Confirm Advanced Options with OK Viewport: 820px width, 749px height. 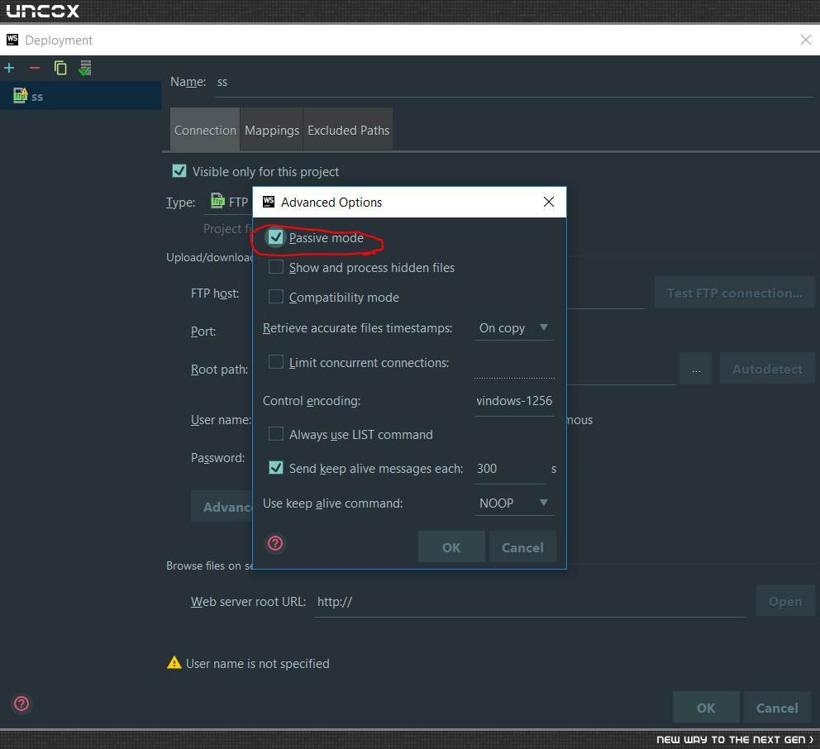(451, 547)
